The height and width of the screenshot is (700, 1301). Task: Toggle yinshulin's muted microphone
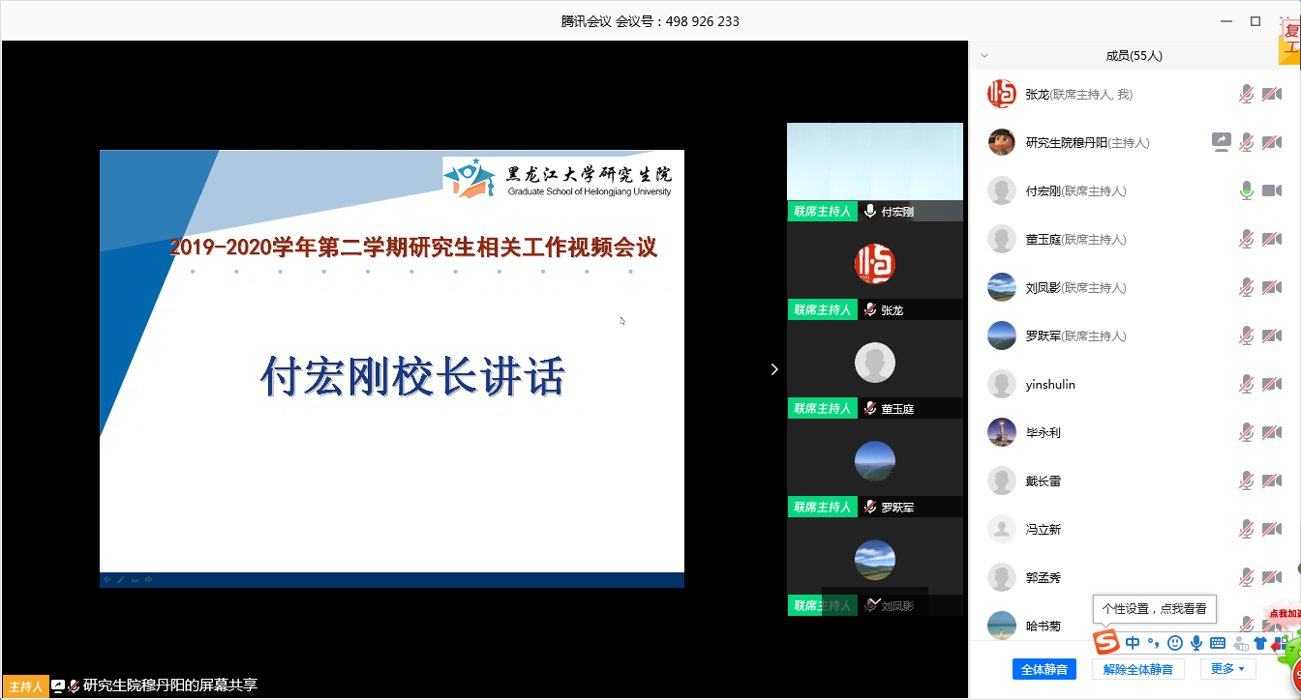(1247, 384)
